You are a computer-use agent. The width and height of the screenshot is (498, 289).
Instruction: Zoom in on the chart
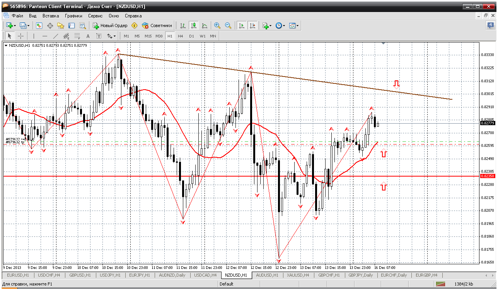(217, 25)
